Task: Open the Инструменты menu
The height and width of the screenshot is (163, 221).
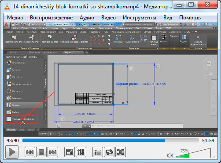Action: [140, 18]
